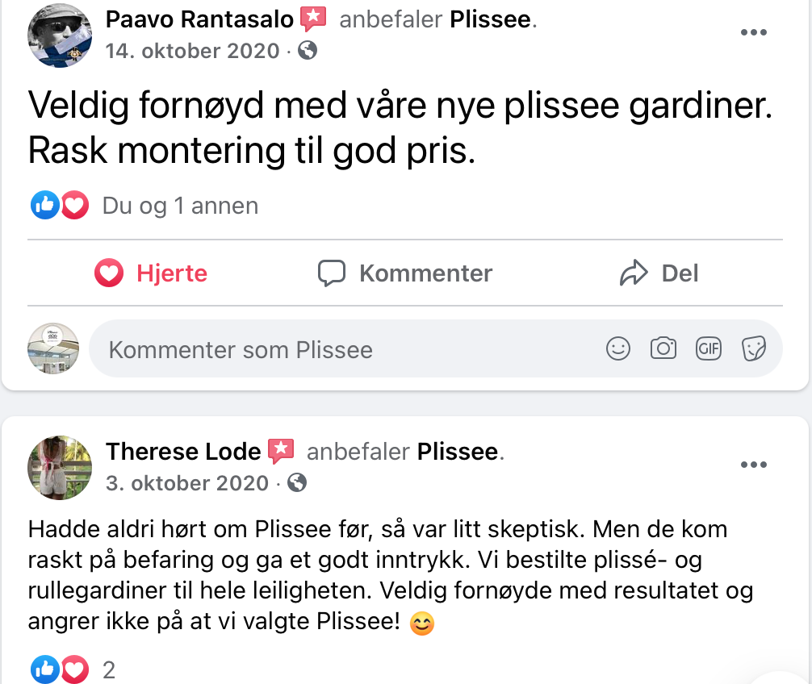View reactions 'Du og 1 annen'
Screen dimensions: 812x684
180,206
